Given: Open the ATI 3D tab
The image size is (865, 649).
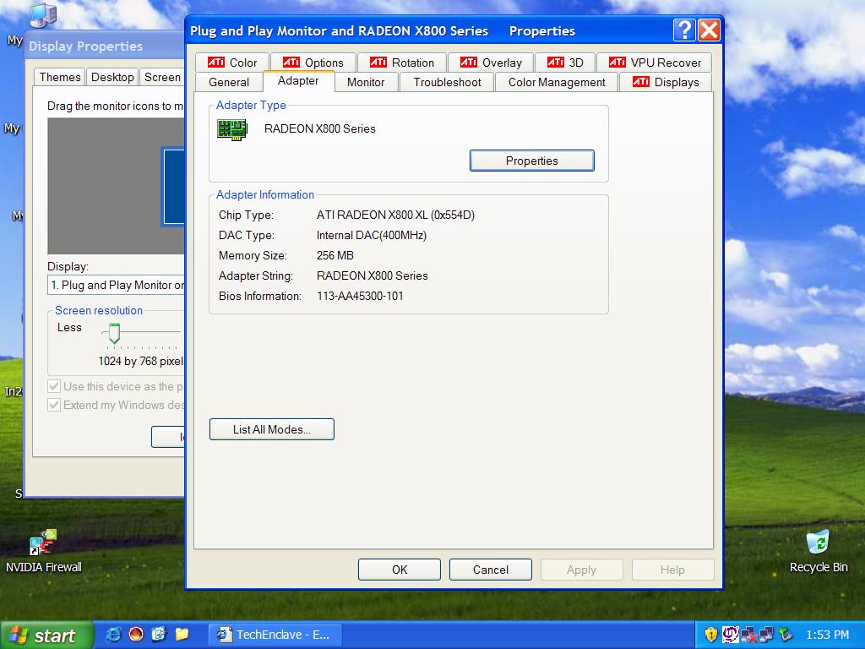Looking at the screenshot, I should click(565, 63).
